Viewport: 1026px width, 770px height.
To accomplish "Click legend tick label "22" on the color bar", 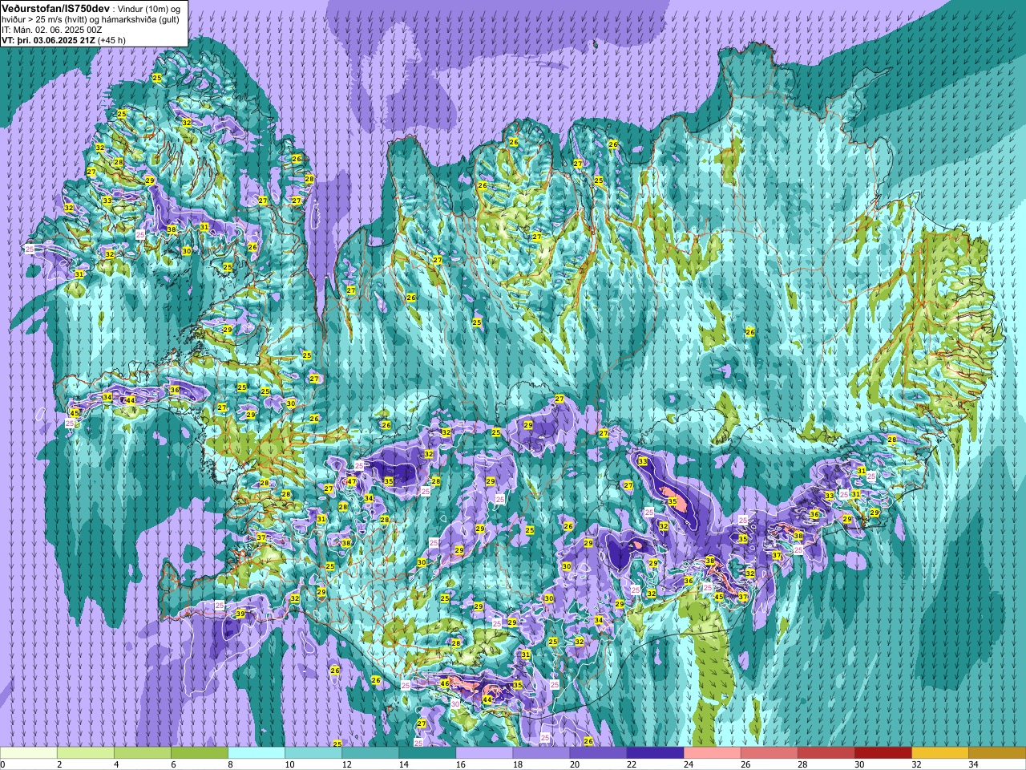I will point(632,764).
